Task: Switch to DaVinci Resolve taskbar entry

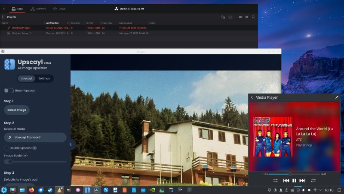Action: 96,190
